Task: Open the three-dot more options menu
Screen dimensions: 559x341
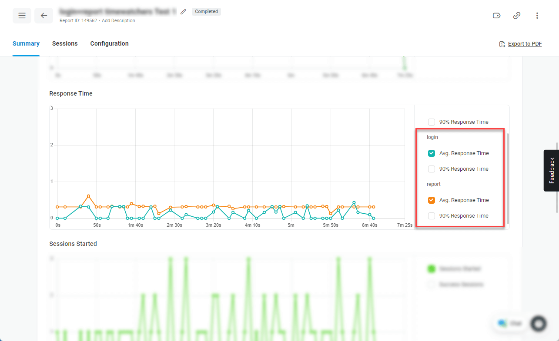Action: 537,16
